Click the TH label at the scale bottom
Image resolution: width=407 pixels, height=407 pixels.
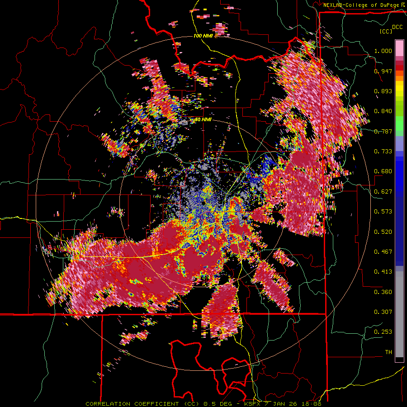tap(388, 352)
